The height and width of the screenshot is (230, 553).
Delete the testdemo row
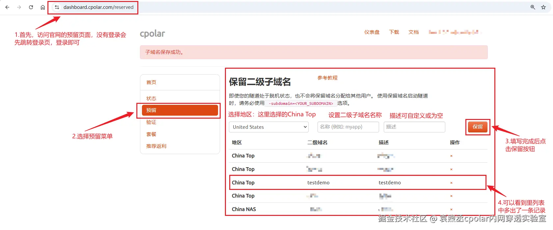click(x=451, y=183)
